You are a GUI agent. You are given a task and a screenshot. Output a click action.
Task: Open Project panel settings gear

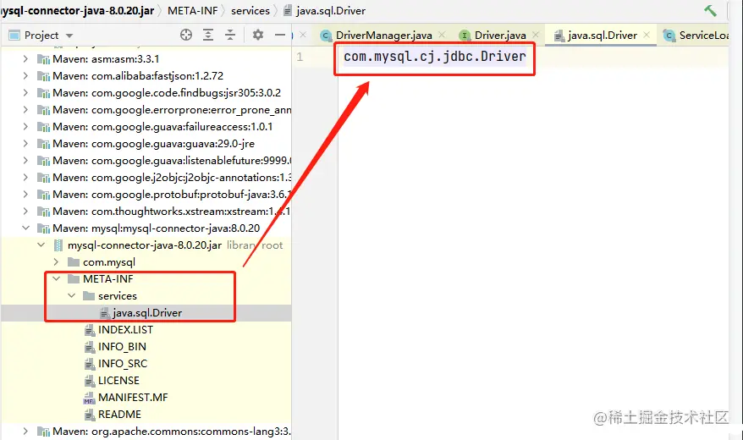[258, 35]
